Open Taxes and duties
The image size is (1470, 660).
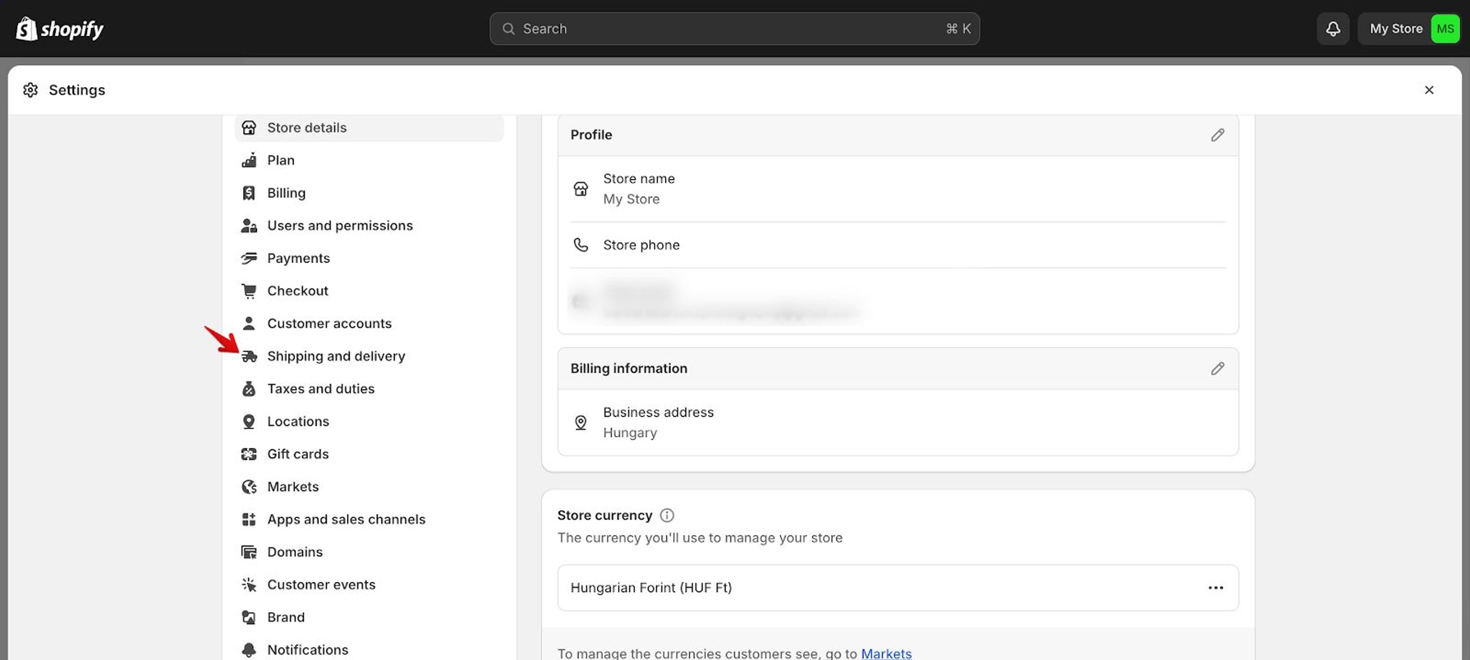369,389
